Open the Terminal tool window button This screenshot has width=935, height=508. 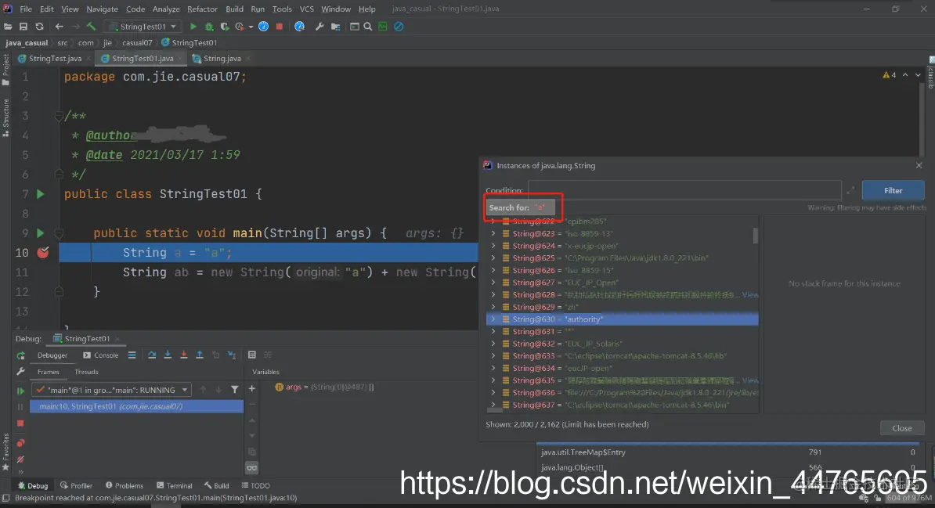(x=174, y=485)
